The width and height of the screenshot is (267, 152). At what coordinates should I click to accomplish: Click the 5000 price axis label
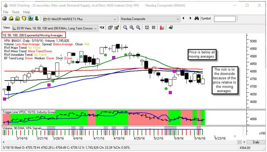(x=253, y=41)
